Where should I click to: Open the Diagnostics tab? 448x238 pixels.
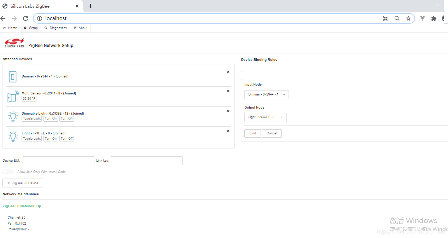56,28
